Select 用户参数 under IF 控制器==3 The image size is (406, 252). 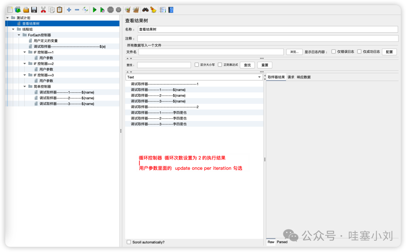pyautogui.click(x=46, y=81)
